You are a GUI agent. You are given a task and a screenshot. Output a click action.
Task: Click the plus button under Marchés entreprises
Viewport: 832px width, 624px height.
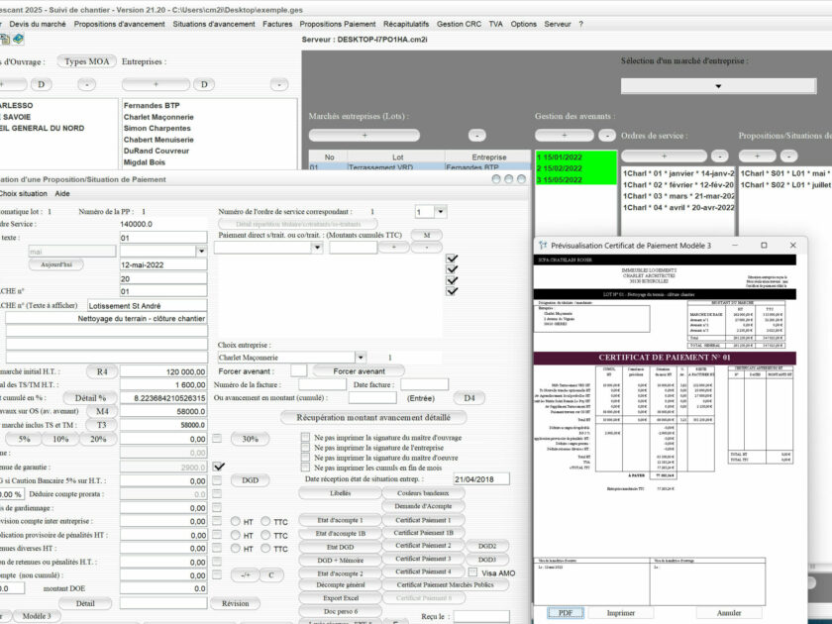pyautogui.click(x=364, y=136)
